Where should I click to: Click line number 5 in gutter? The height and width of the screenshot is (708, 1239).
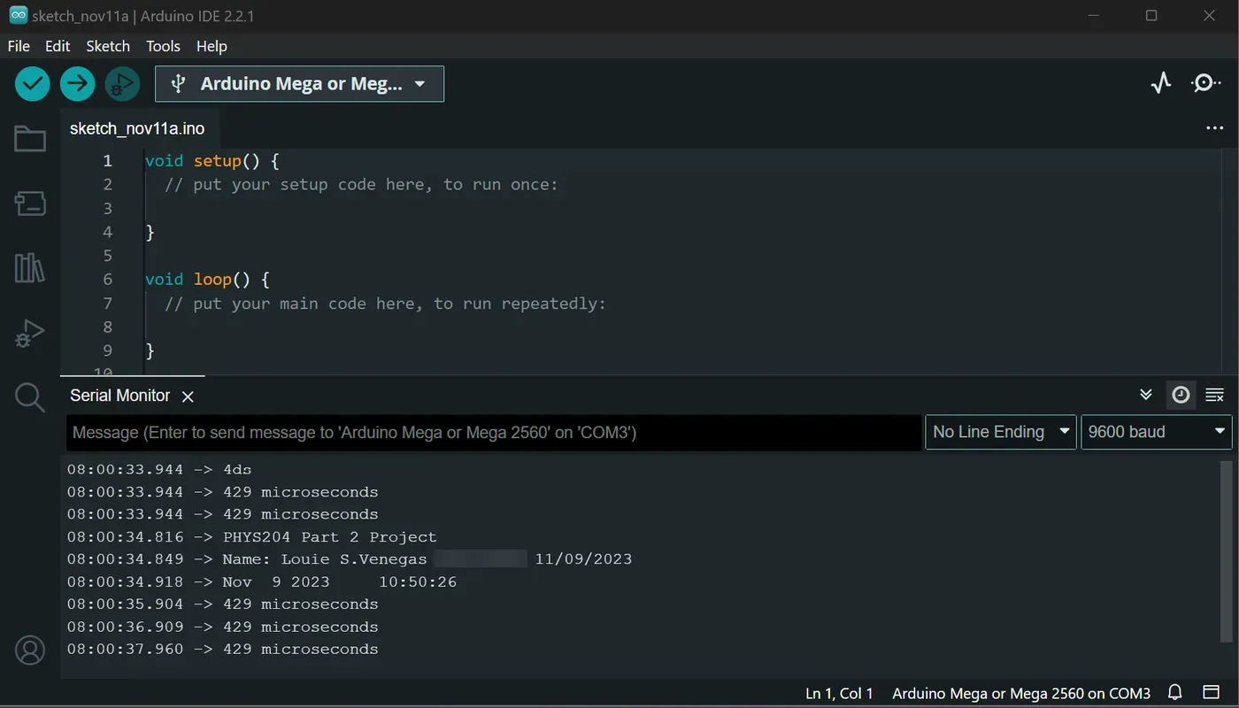click(107, 256)
